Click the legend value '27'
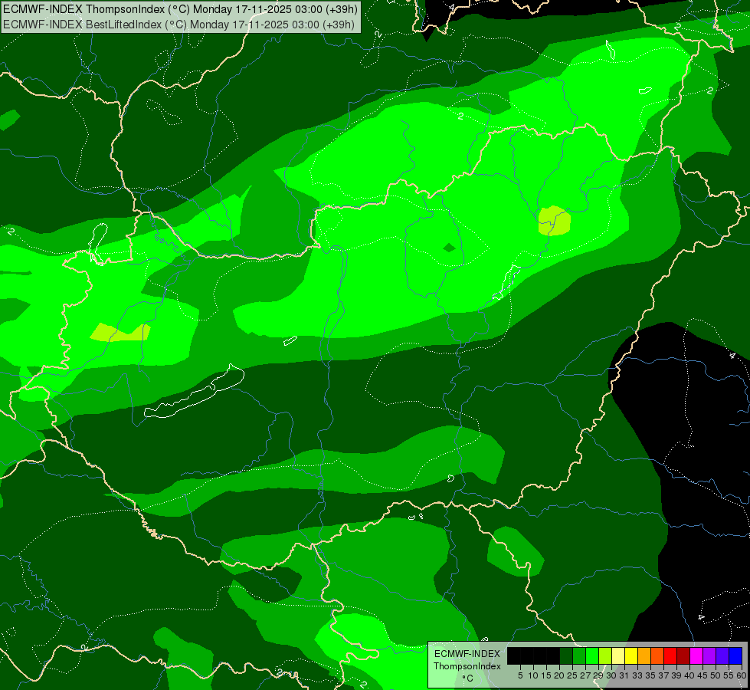 (585, 675)
